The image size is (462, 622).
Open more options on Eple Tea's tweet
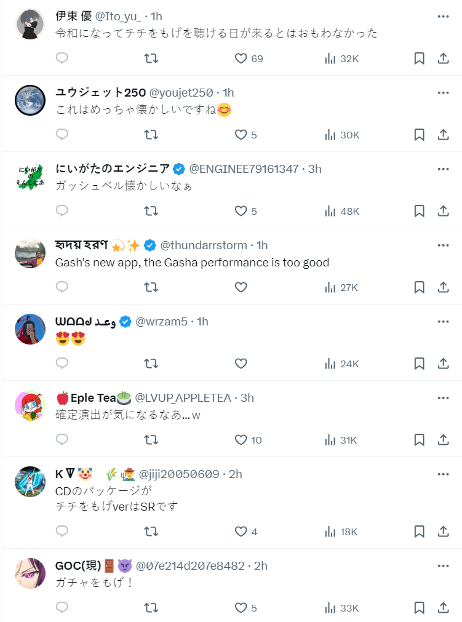click(443, 397)
